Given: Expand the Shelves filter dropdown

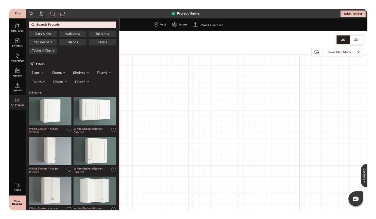Looking at the screenshot, I should (x=81, y=73).
